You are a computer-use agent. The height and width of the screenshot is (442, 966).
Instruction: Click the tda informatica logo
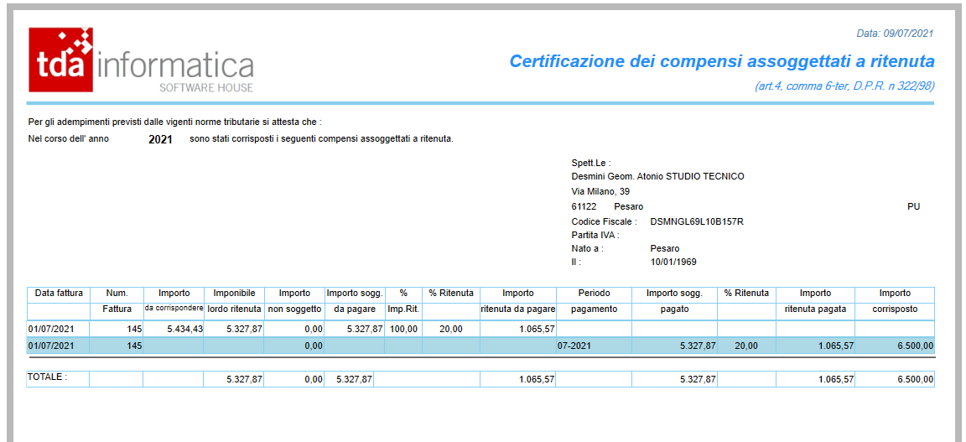click(x=142, y=60)
